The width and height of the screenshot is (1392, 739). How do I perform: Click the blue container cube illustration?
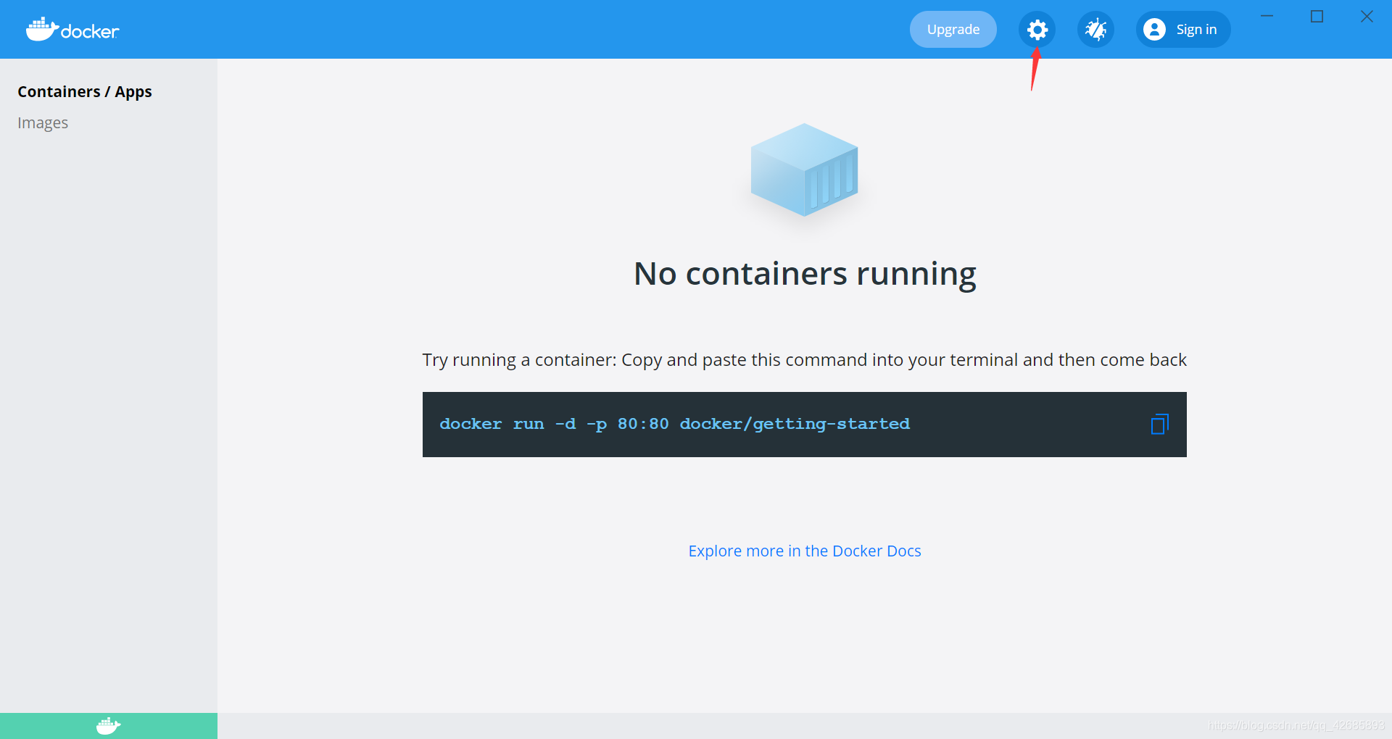point(804,170)
